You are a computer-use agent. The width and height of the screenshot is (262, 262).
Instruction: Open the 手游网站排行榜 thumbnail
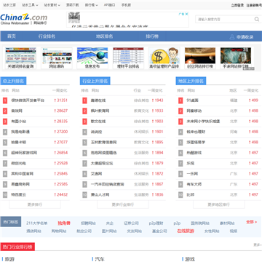[236, 58]
